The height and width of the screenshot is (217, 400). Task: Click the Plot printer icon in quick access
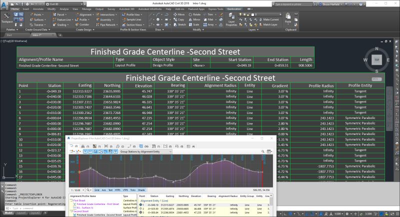point(27,4)
